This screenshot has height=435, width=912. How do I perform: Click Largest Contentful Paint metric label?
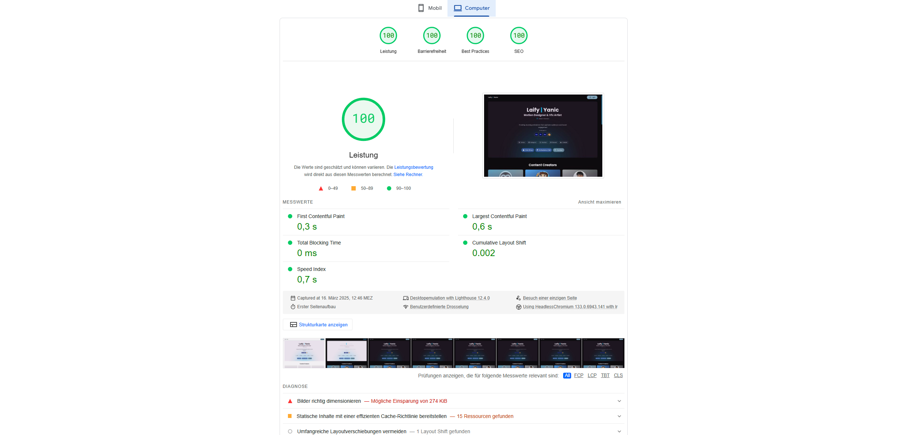click(499, 216)
